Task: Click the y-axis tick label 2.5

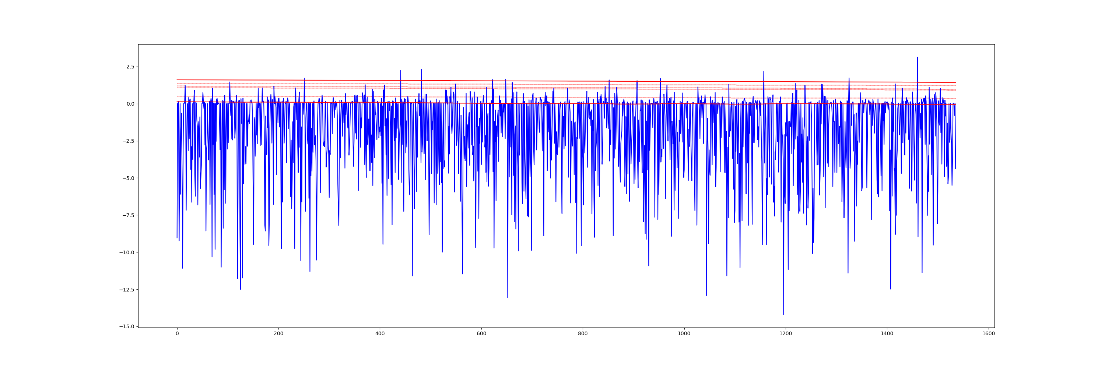Action: [130, 67]
